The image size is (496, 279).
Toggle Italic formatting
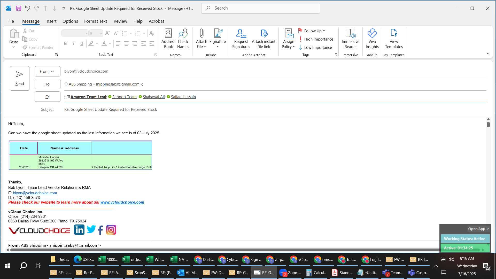point(74,43)
